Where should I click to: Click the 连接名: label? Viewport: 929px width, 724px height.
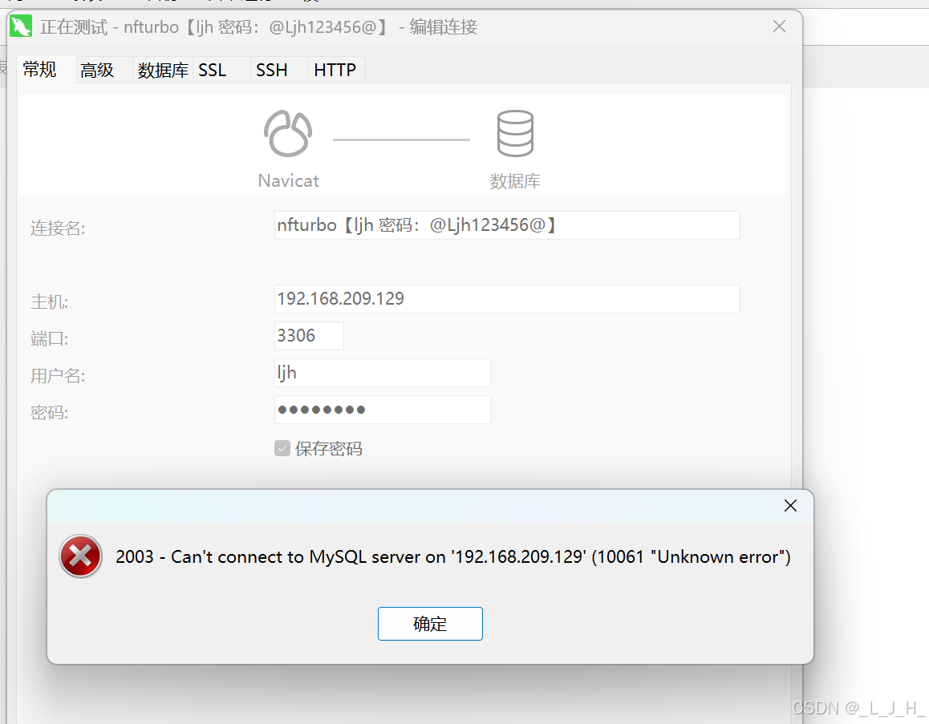(58, 228)
